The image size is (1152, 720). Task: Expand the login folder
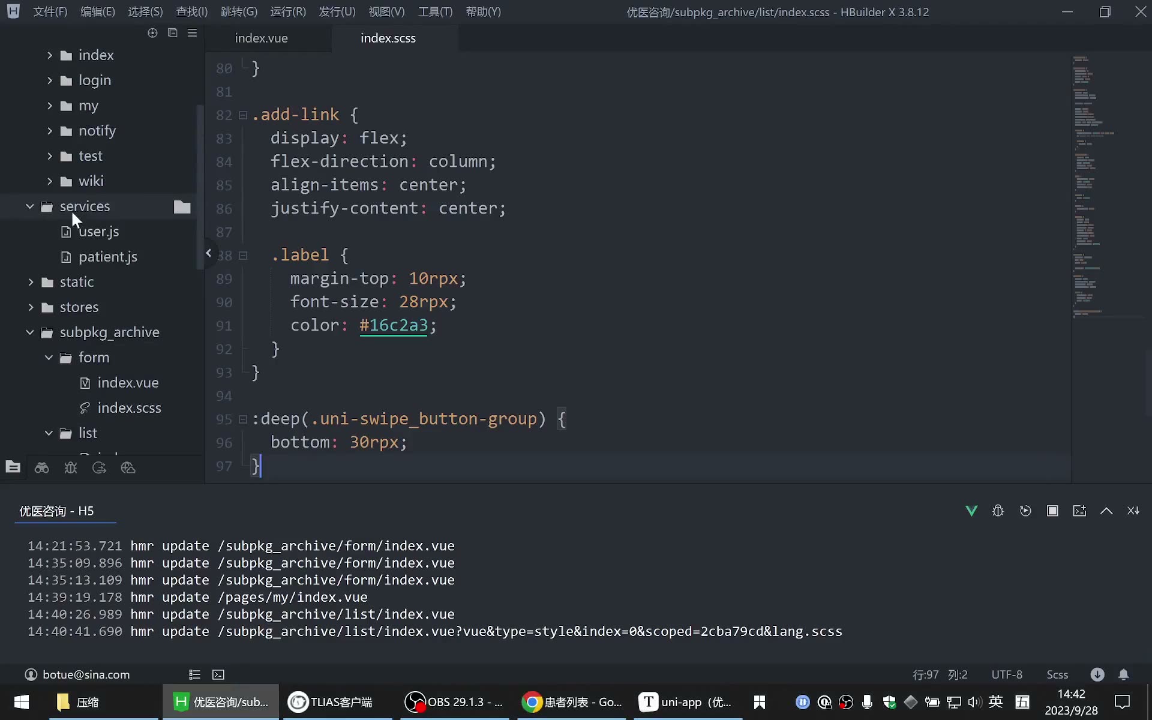(x=50, y=80)
